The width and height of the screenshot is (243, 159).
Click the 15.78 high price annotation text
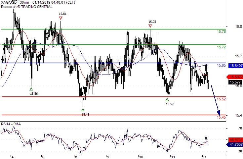point(152,22)
